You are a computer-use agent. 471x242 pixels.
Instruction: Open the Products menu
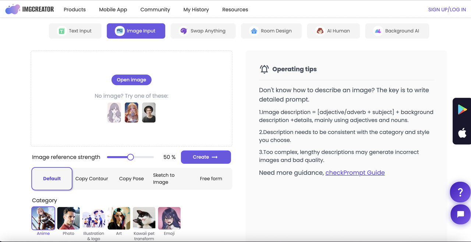click(x=75, y=10)
